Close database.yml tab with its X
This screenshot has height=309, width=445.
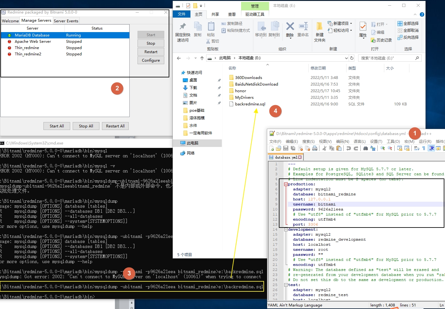[x=300, y=157]
